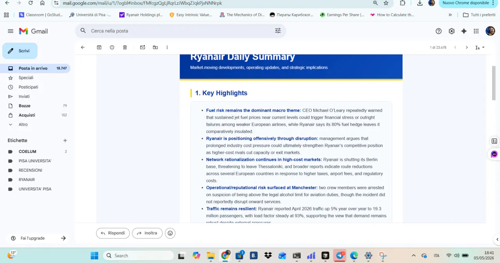Open more actions three-dot menu in toolbar

click(x=167, y=47)
